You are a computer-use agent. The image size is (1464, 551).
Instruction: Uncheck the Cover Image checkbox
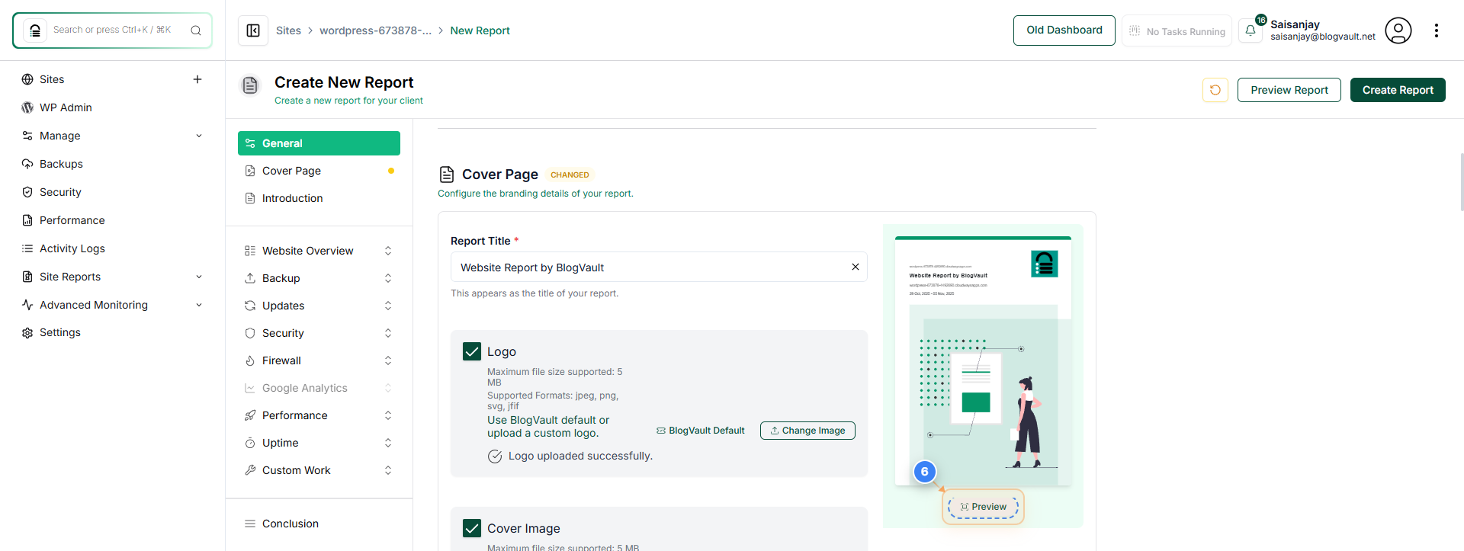(472, 528)
